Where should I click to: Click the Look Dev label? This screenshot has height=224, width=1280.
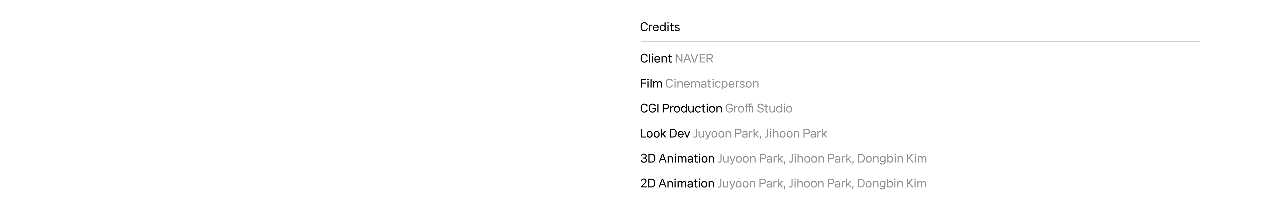[665, 134]
